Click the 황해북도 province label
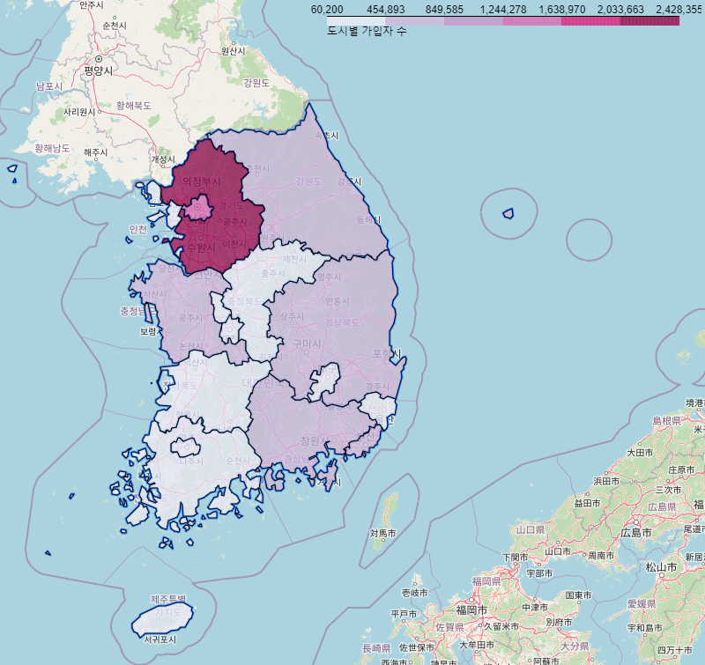The image size is (705, 665). pyautogui.click(x=134, y=106)
